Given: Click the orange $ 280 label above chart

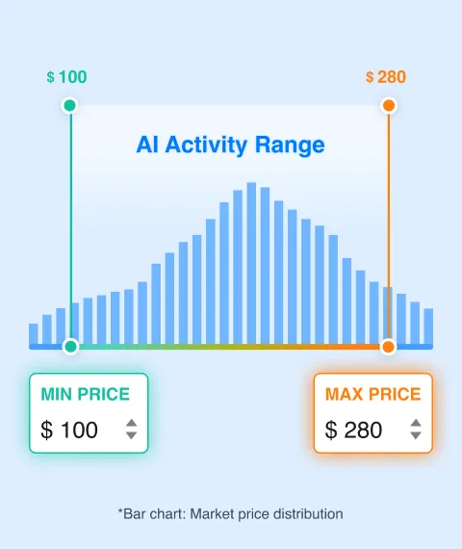Looking at the screenshot, I should point(386,77).
